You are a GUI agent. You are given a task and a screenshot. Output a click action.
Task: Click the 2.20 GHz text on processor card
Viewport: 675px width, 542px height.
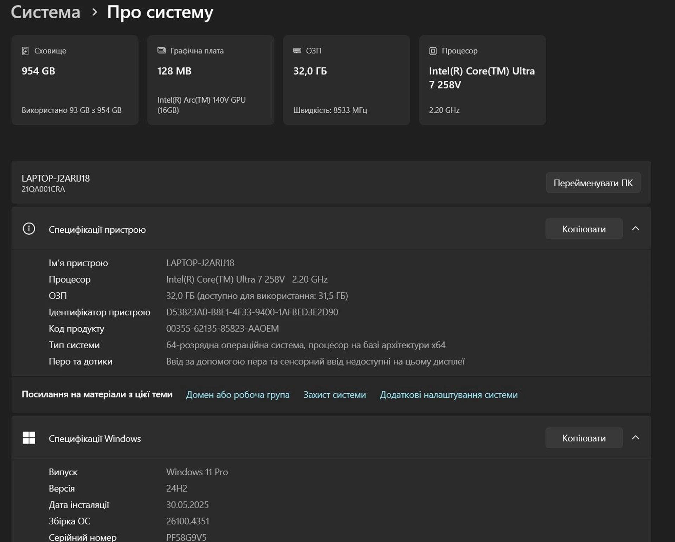pos(444,110)
